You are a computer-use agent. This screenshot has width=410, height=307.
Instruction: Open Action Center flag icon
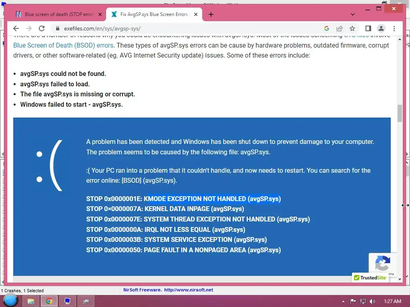click(x=353, y=301)
